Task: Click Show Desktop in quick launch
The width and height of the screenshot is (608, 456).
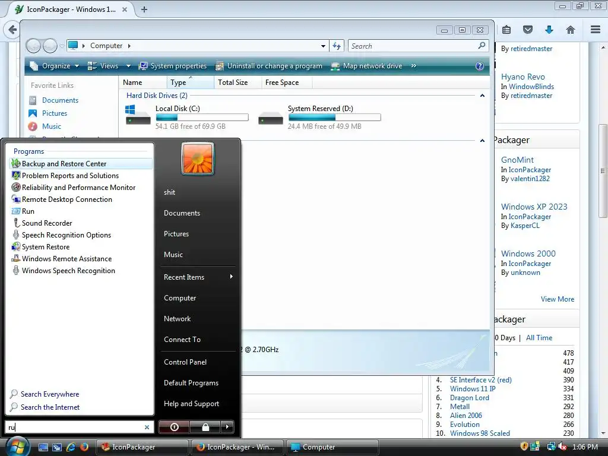Action: pyautogui.click(x=43, y=447)
